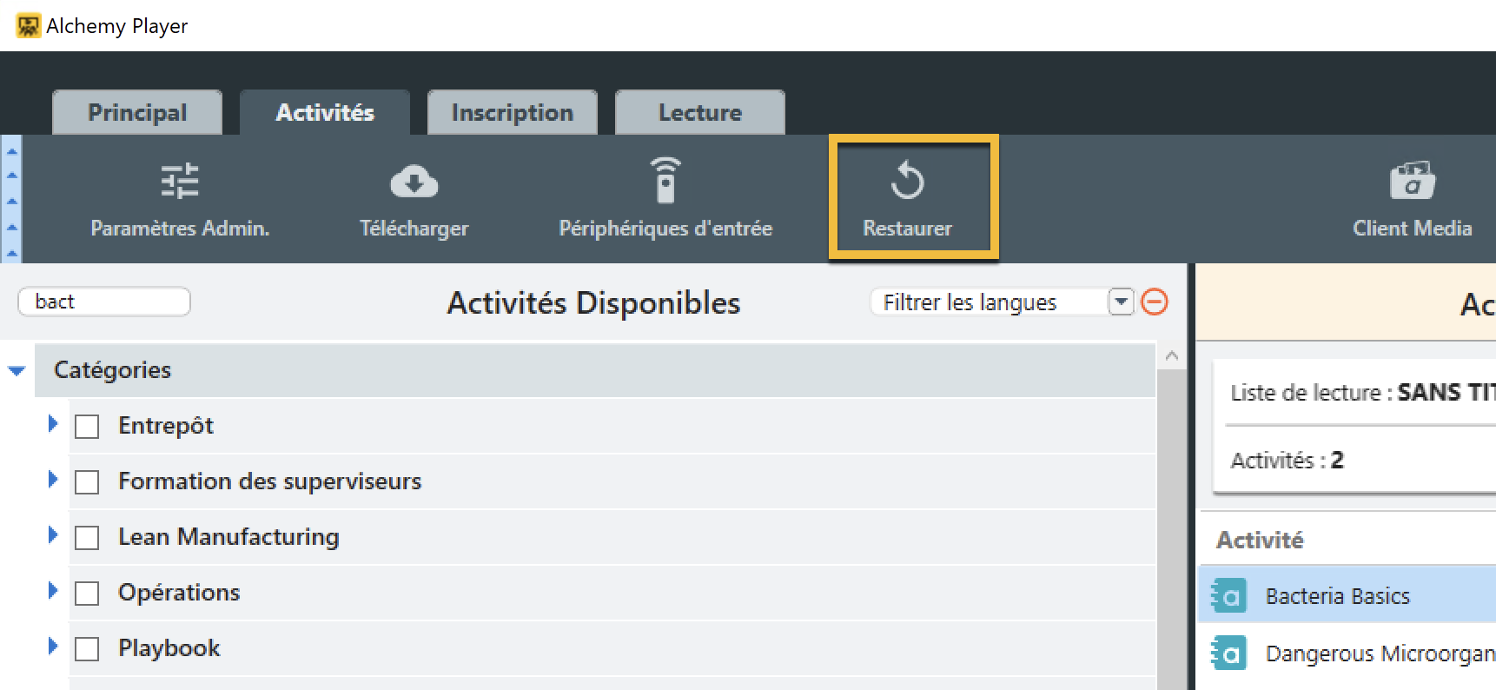1496x690 pixels.
Task: Open Périphériques d'entrée remote icon
Action: pyautogui.click(x=665, y=181)
